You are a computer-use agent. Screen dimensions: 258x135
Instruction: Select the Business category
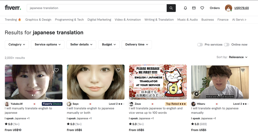pyautogui.click(x=208, y=20)
